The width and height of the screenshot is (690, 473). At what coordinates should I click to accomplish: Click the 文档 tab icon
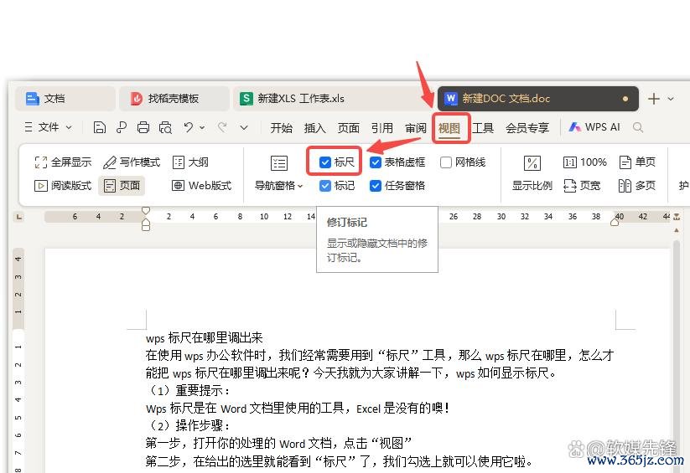(33, 99)
